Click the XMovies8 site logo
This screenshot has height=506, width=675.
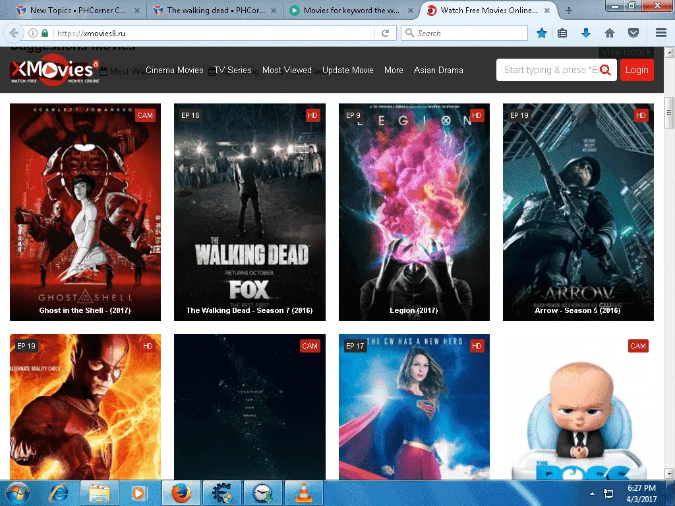pyautogui.click(x=55, y=70)
